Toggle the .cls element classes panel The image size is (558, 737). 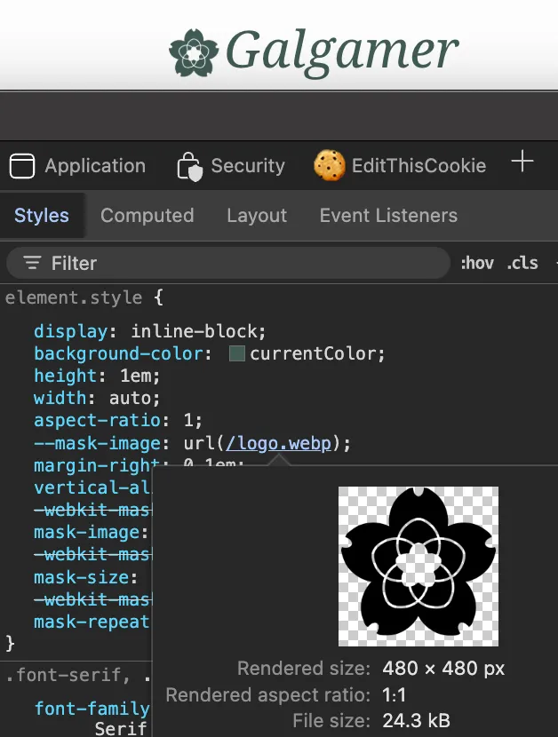coord(522,263)
